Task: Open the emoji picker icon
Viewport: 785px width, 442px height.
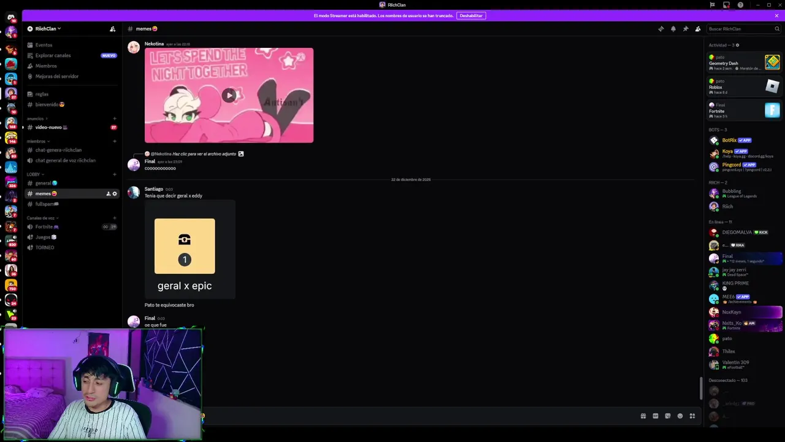Action: pyautogui.click(x=680, y=416)
